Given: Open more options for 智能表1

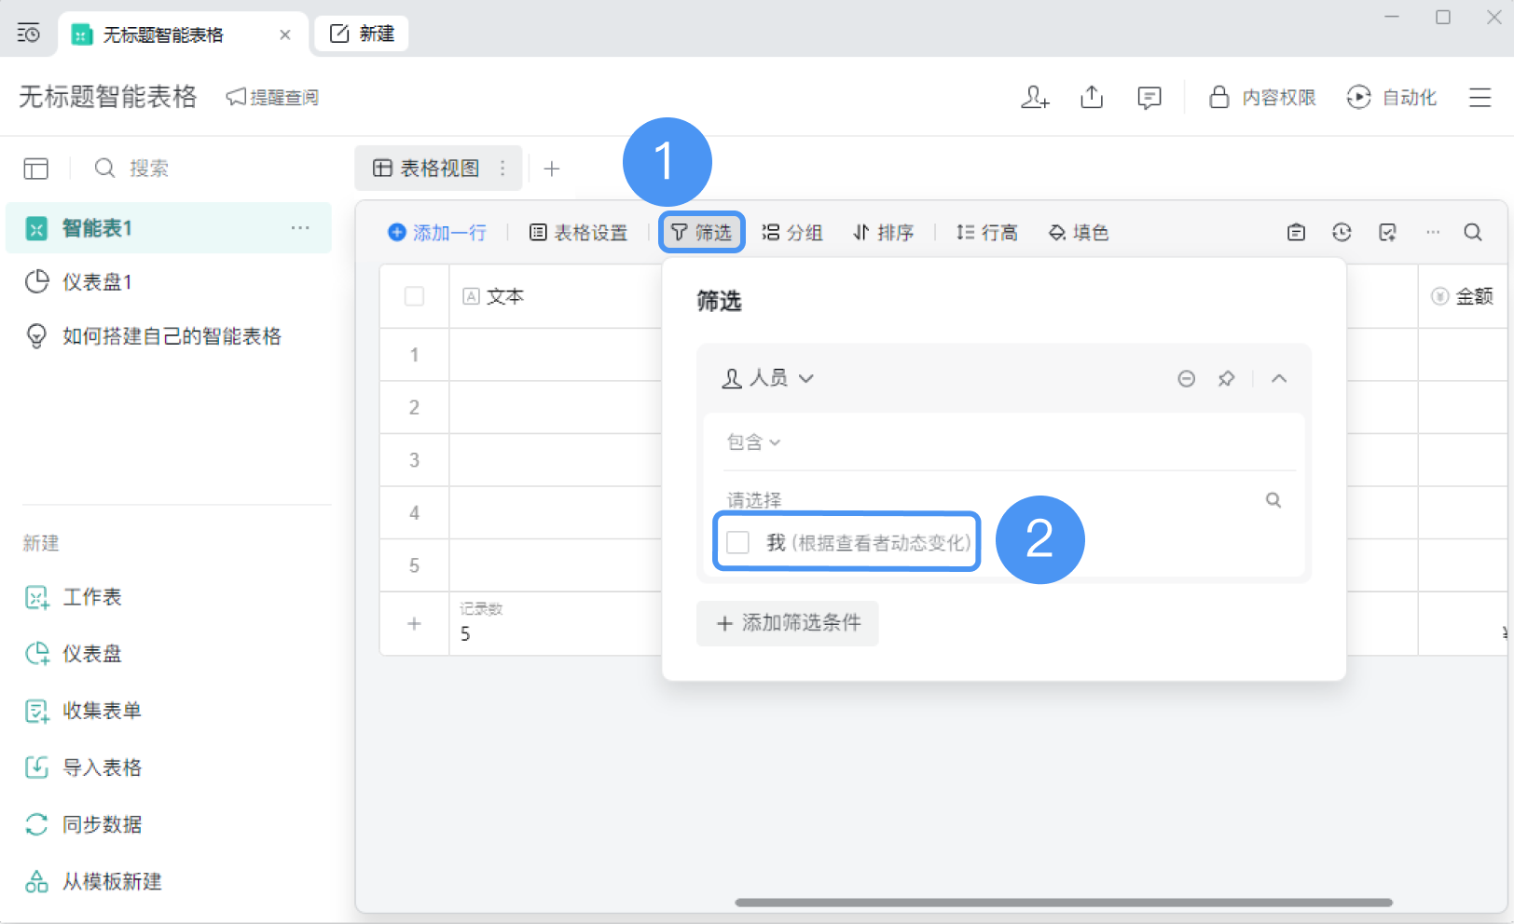Looking at the screenshot, I should point(300,228).
